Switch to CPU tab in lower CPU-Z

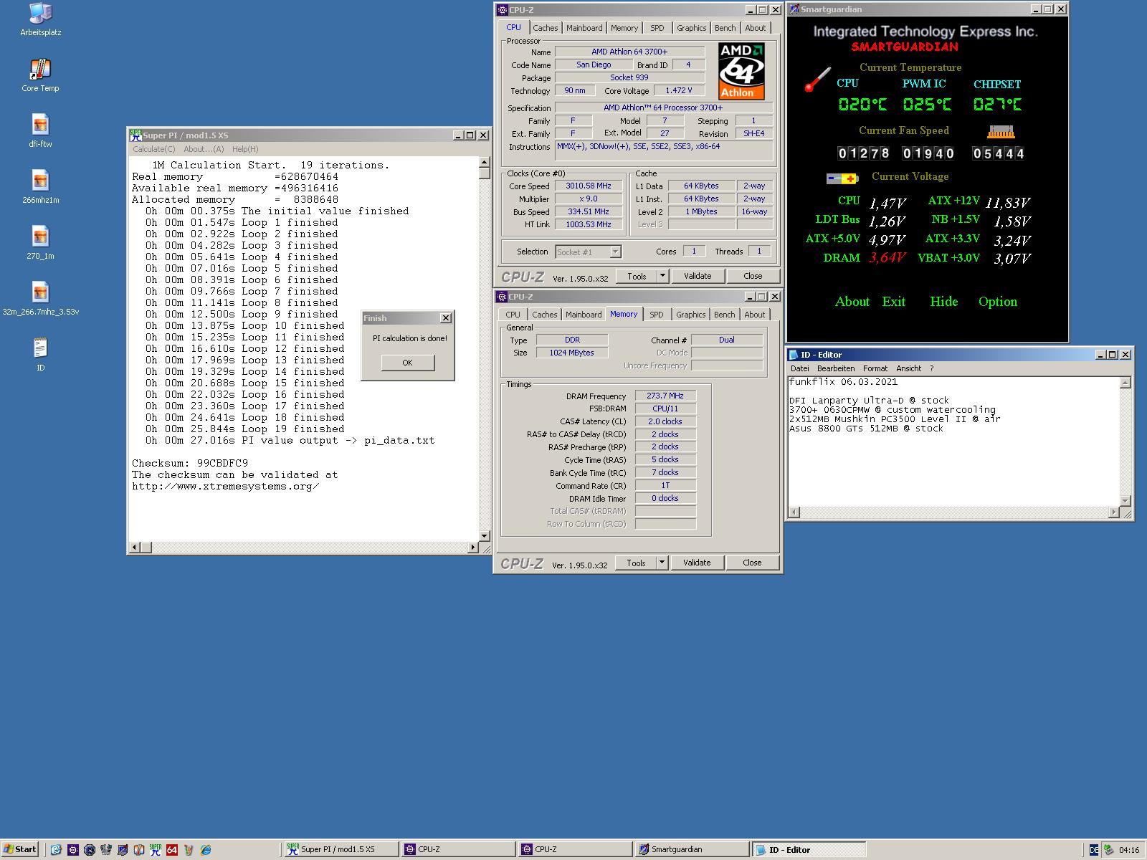tap(513, 315)
